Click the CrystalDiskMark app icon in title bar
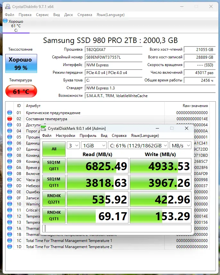220x275 pixels. point(43,128)
